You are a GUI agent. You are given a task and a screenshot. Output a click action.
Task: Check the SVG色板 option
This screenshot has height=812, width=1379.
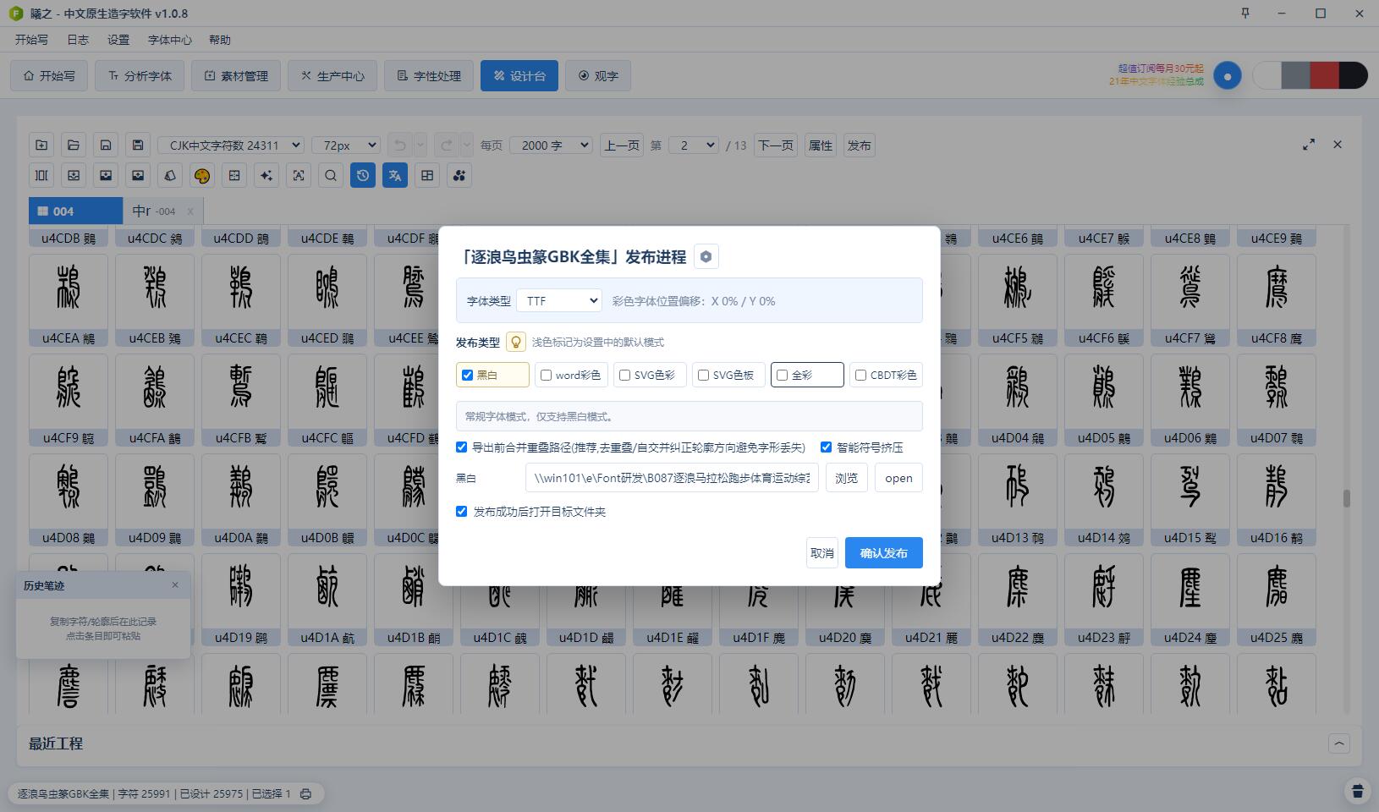(703, 375)
